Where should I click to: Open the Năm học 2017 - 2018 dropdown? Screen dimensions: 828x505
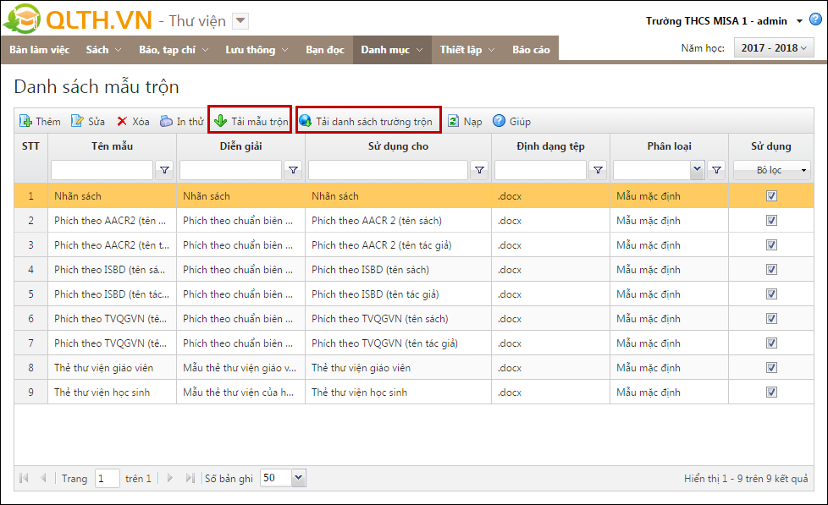773,48
